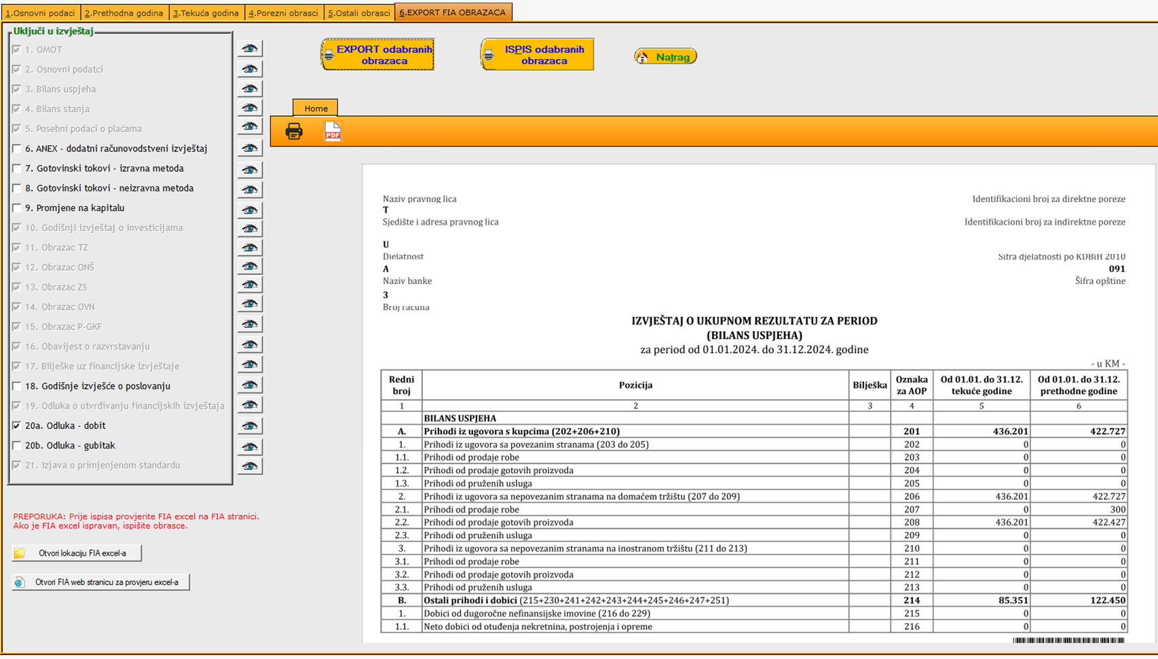Select the 6.EXPORT FIA OBRAZACA tab
Image resolution: width=1158 pixels, height=659 pixels.
coord(453,12)
